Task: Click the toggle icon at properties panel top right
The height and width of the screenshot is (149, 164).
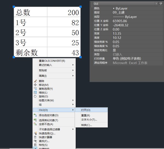Action: [x=160, y=4]
